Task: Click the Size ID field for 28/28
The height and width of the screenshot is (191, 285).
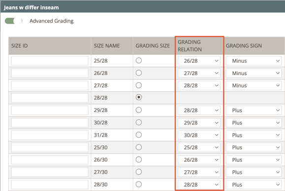Action: (x=50, y=98)
